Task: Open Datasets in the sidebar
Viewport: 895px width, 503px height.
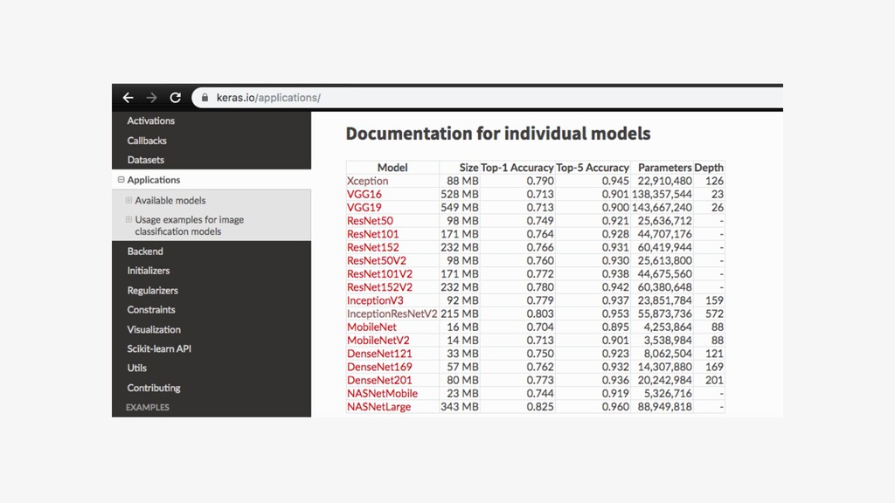Action: pos(146,160)
